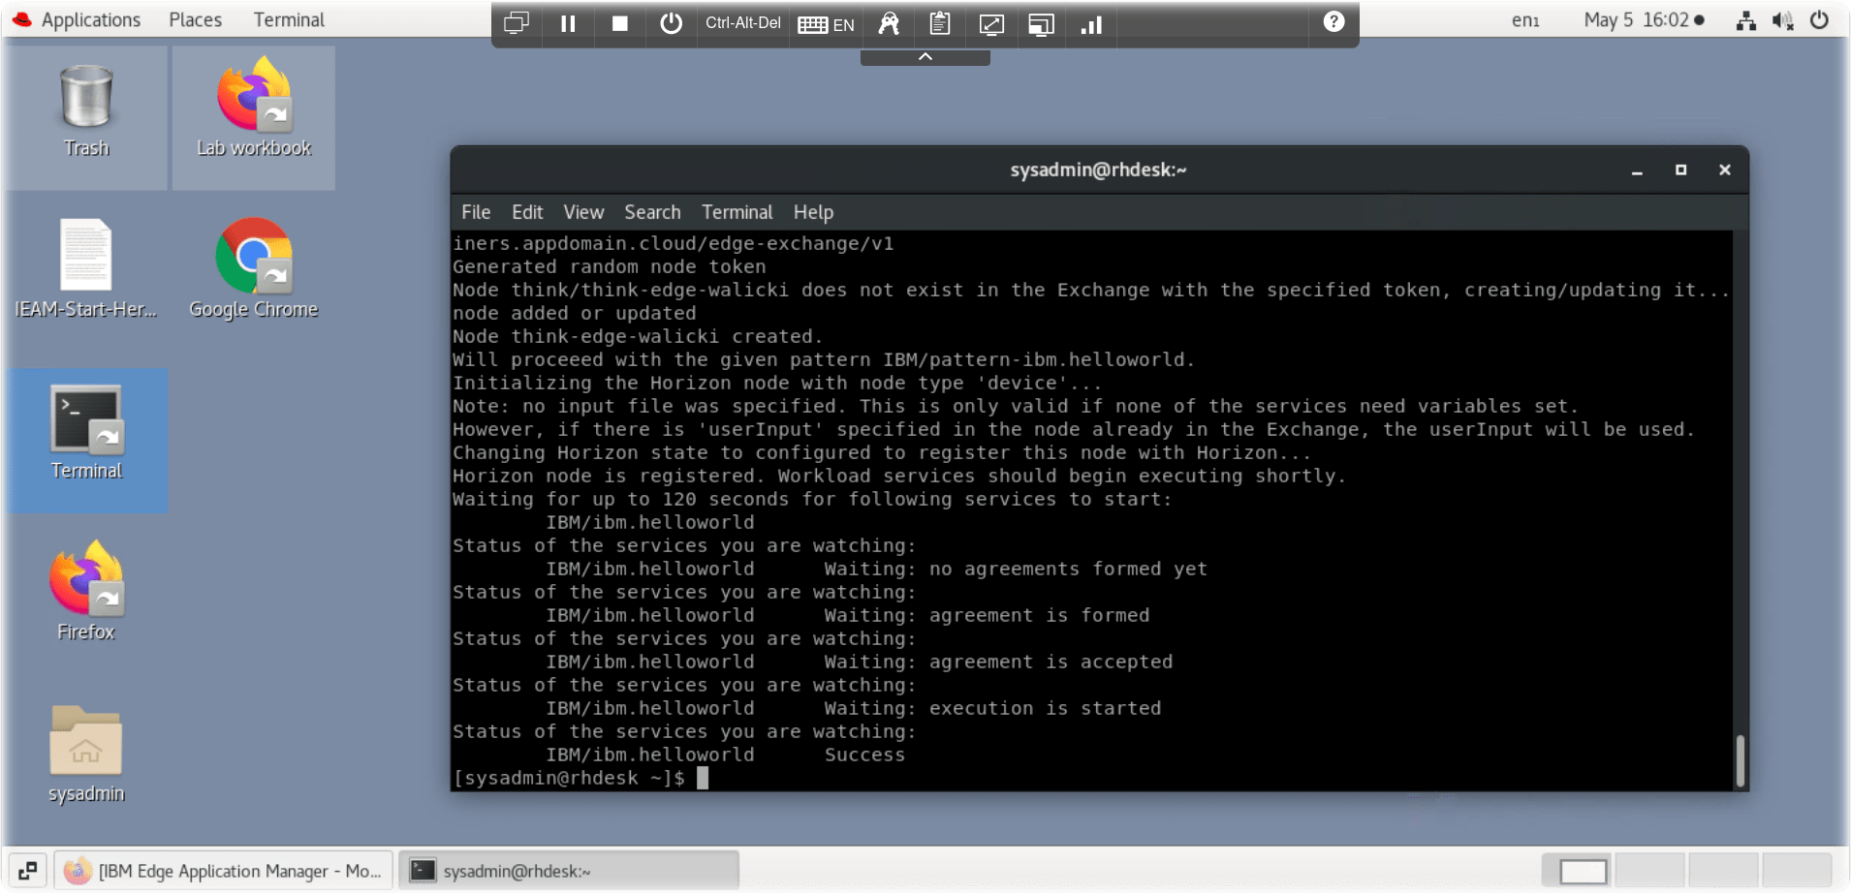Open the May 5 16:02 clock calendar
This screenshot has height=894, width=1851.
1644,20
